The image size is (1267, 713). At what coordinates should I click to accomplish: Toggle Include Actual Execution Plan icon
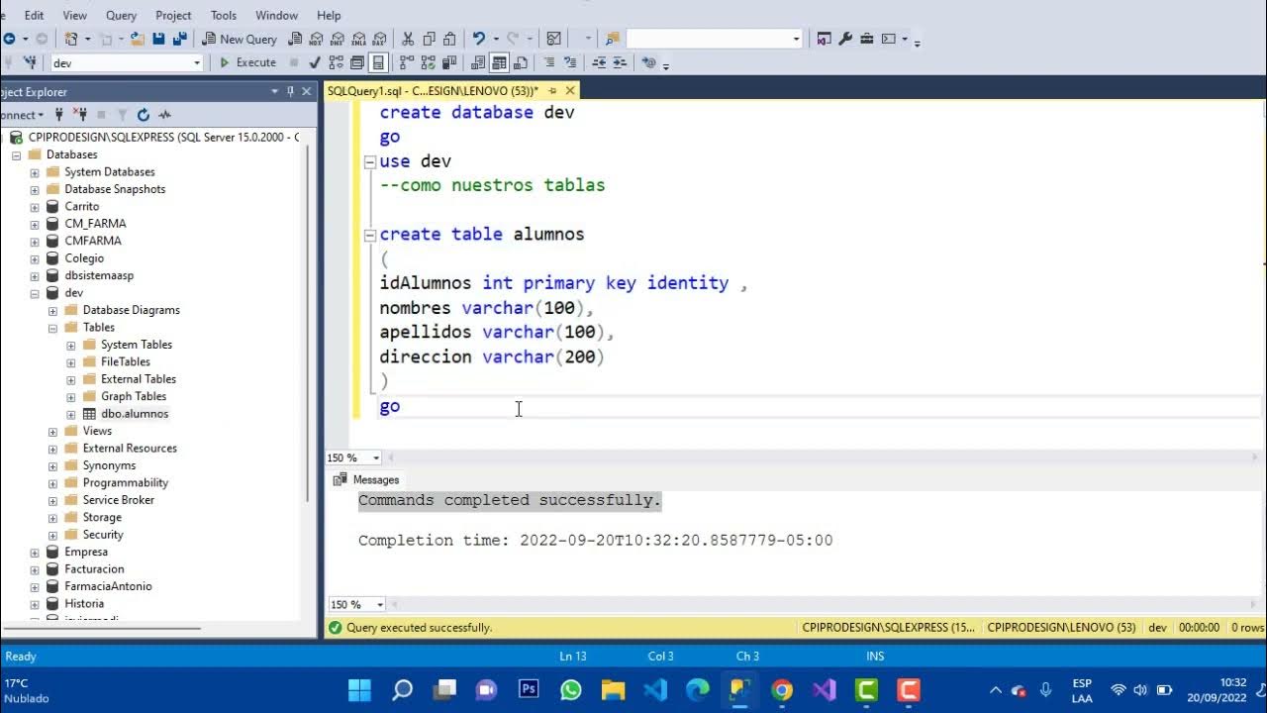coord(406,62)
